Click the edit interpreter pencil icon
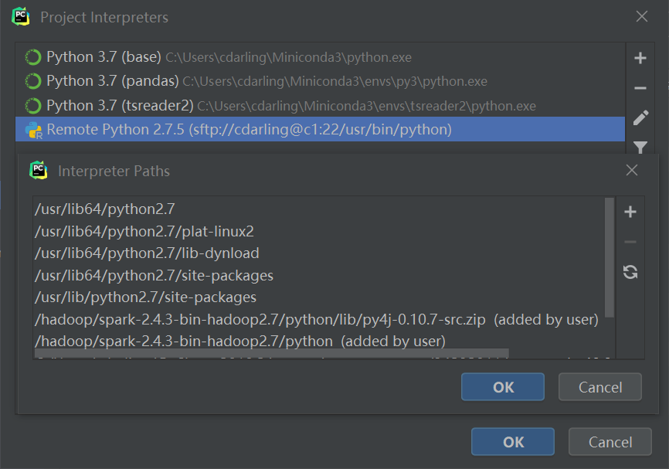The height and width of the screenshot is (469, 669). point(640,117)
